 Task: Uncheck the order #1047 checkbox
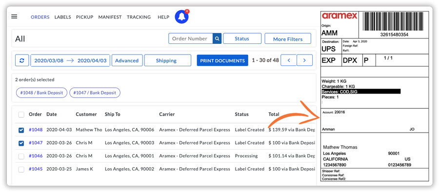pyautogui.click(x=21, y=143)
